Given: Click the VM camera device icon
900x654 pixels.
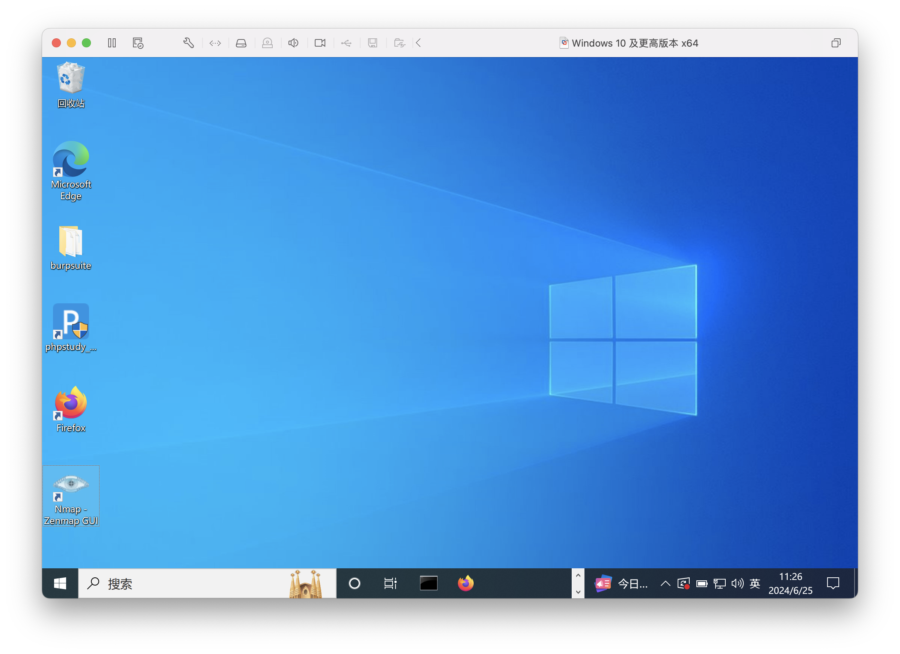Looking at the screenshot, I should (320, 43).
